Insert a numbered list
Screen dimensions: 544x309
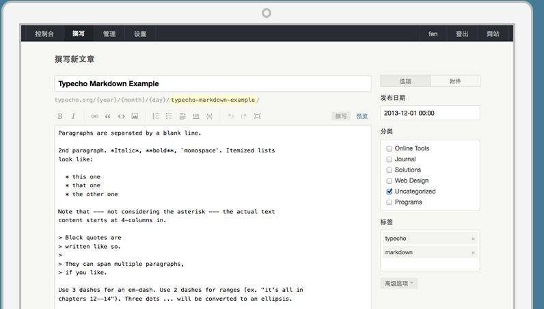(x=156, y=116)
